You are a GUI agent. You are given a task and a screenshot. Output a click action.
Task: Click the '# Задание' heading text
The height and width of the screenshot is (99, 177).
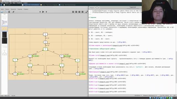(92, 18)
